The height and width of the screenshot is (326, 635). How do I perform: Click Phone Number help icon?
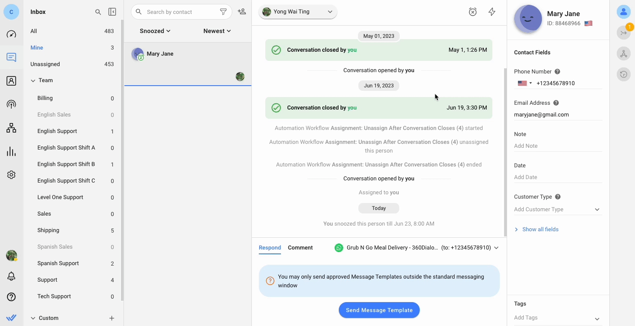click(x=557, y=72)
